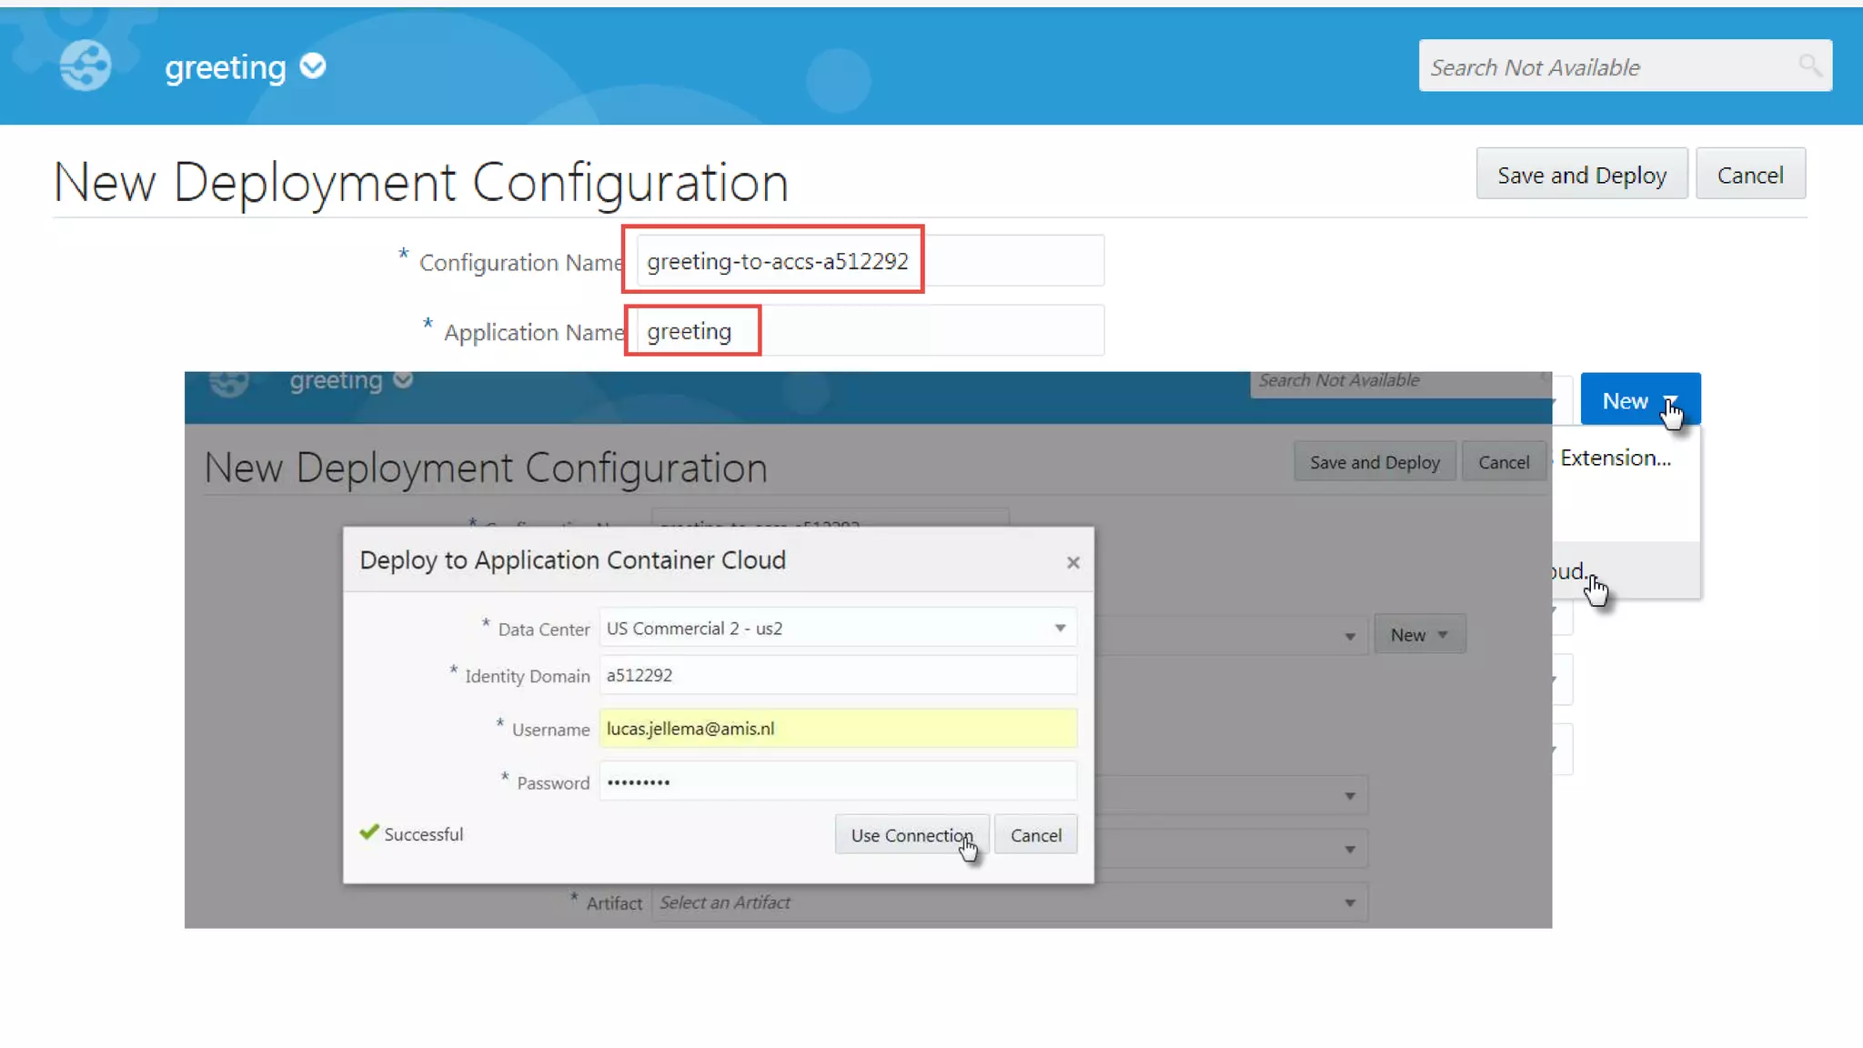Screen dimensions: 1863x1048
Task: Click Use Connection button
Action: [x=911, y=835]
